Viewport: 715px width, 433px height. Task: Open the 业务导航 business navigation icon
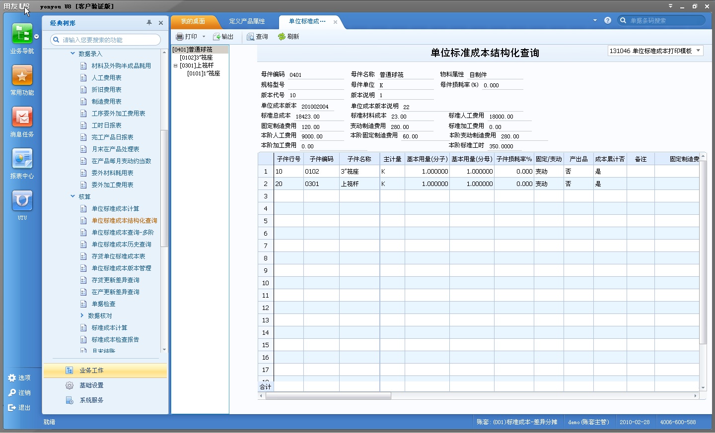coord(22,34)
